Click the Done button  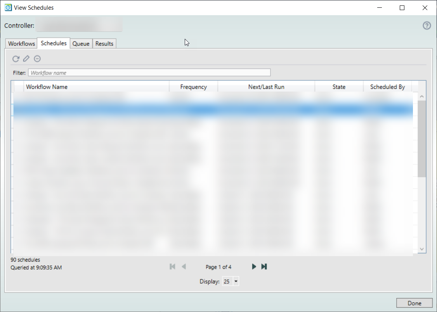tap(414, 303)
